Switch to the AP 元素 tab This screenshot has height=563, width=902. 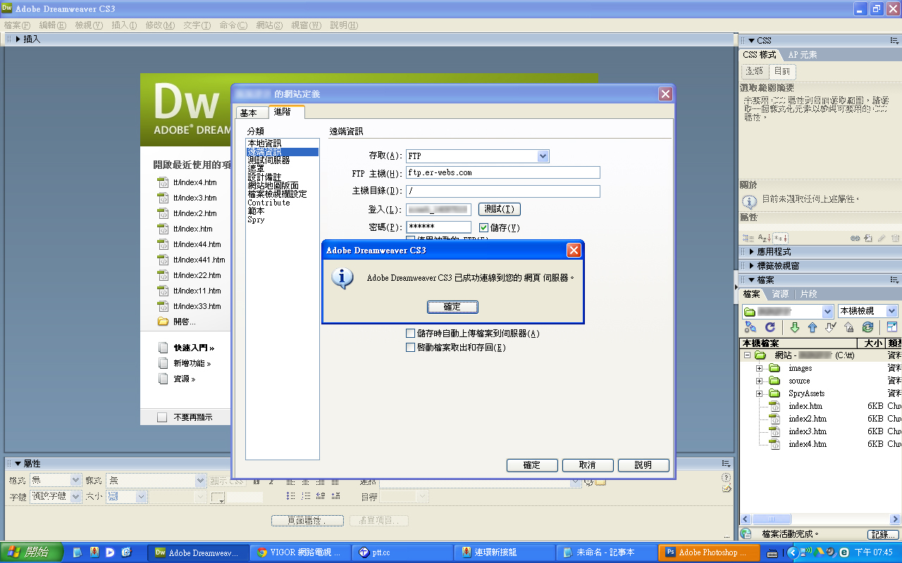point(803,55)
